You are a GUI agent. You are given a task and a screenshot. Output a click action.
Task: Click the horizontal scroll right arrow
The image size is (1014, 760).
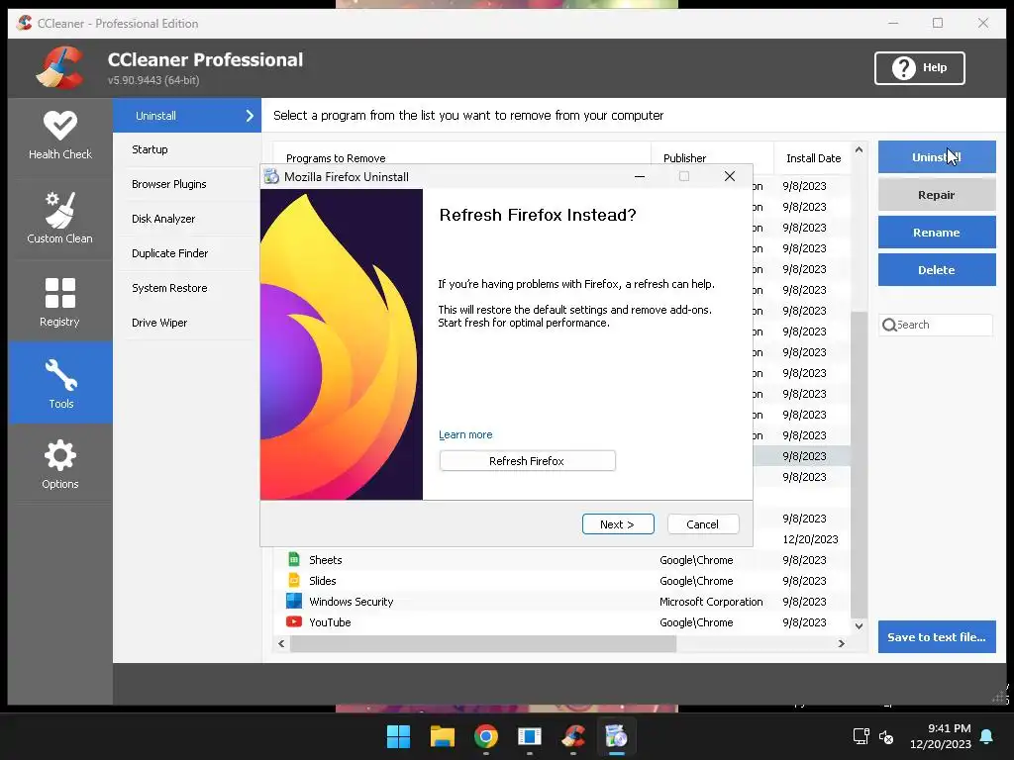pos(842,643)
